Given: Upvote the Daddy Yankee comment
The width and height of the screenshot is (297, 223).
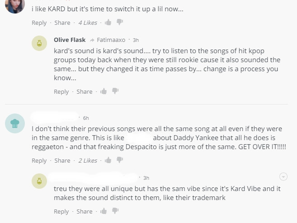Looking at the screenshot, I should tap(108, 160).
